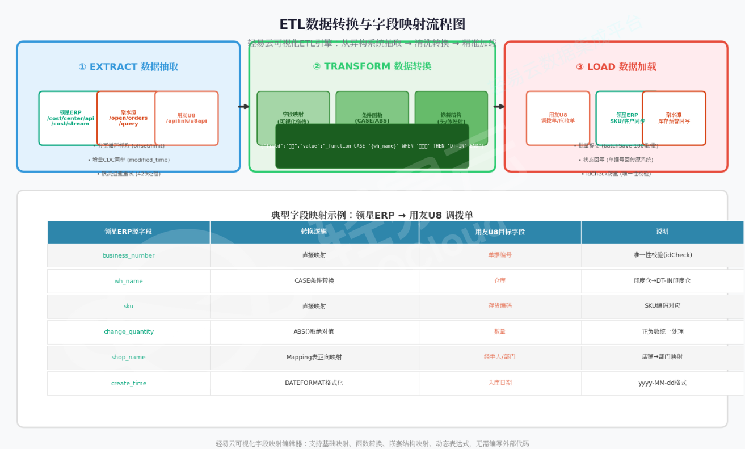Screen dimensions: 745x449
Task: Click the ABS()取绝对值 logic cell
Action: (x=314, y=332)
